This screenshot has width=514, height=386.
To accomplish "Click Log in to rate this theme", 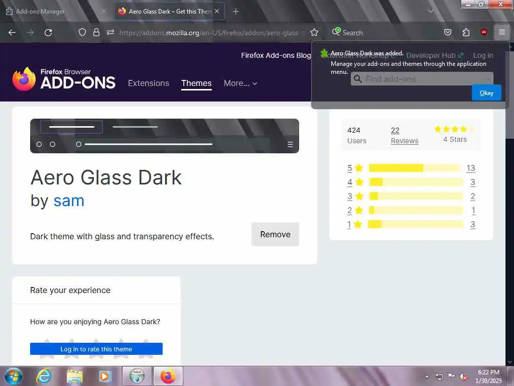I will tap(96, 349).
